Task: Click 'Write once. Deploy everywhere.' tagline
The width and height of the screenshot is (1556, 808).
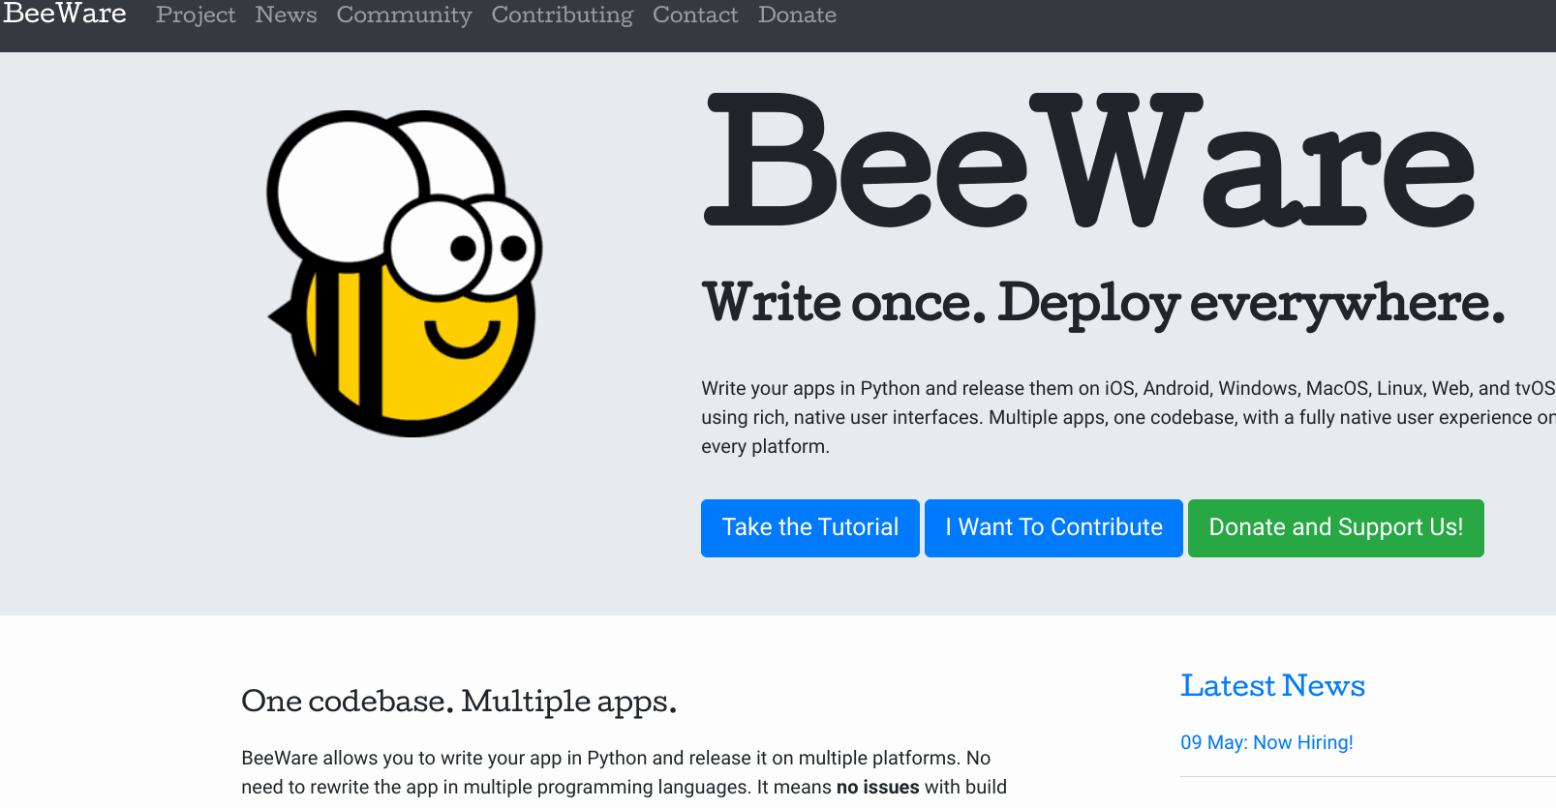Action: [x=1104, y=303]
